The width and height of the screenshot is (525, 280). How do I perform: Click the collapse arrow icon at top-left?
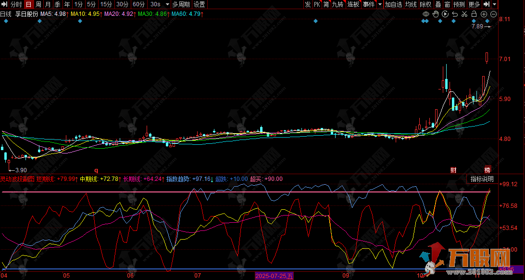click(4, 4)
